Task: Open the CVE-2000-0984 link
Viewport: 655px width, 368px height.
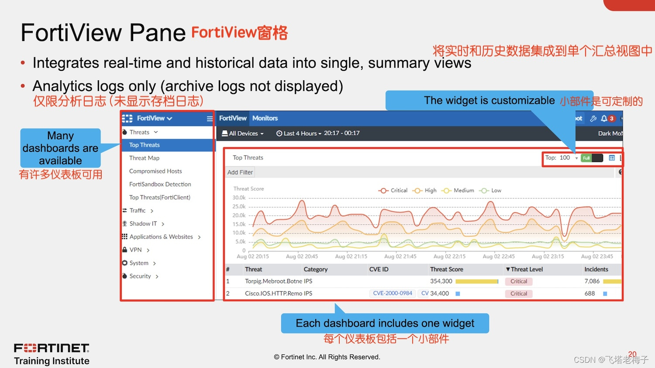Action: [x=393, y=293]
